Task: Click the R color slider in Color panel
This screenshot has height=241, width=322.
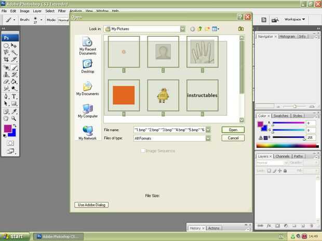Action: click(288, 123)
